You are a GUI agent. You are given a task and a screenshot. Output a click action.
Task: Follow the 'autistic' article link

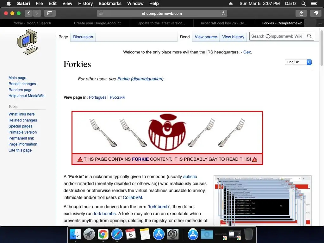(190, 177)
